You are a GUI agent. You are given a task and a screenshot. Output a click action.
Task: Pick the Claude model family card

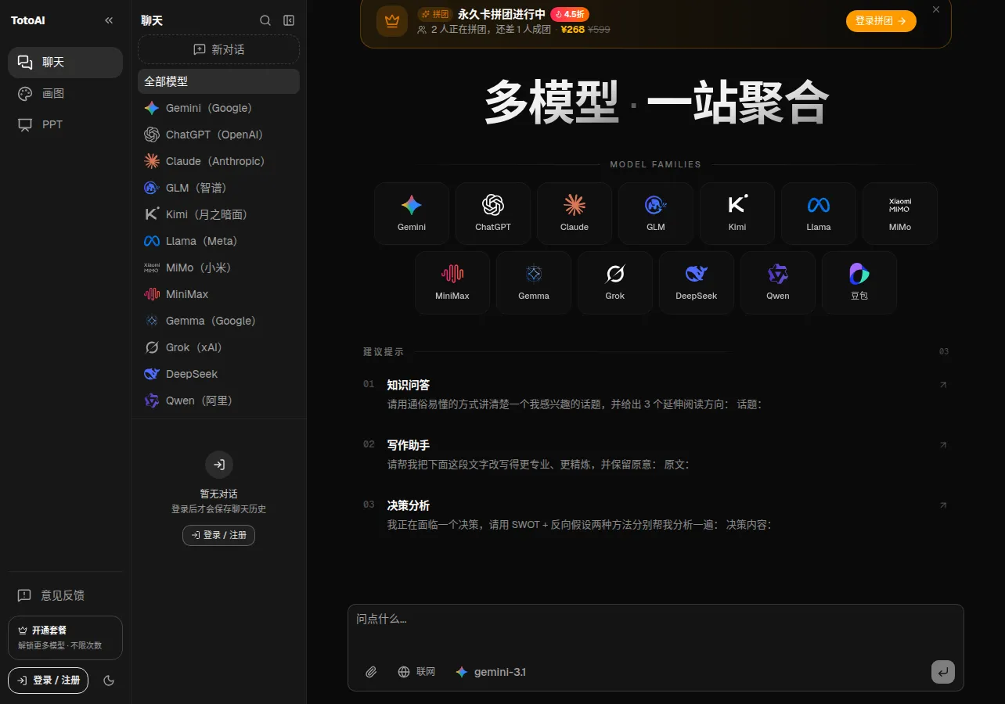click(x=575, y=214)
